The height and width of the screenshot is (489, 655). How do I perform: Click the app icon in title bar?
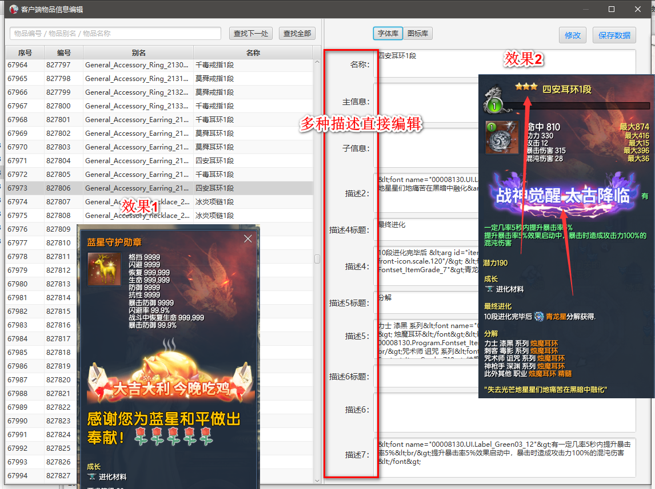(x=13, y=9)
